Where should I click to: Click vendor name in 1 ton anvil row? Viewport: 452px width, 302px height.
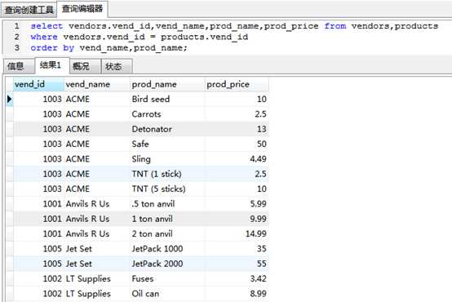tap(97, 219)
